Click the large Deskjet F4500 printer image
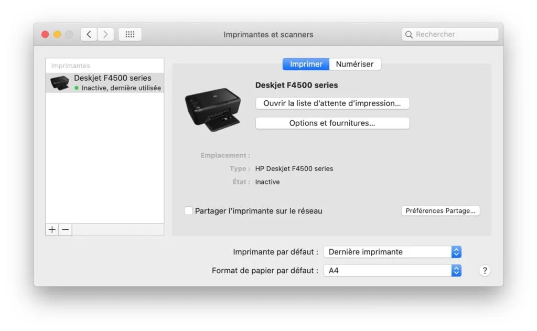Screen dimensions: 537x331 click(x=213, y=110)
